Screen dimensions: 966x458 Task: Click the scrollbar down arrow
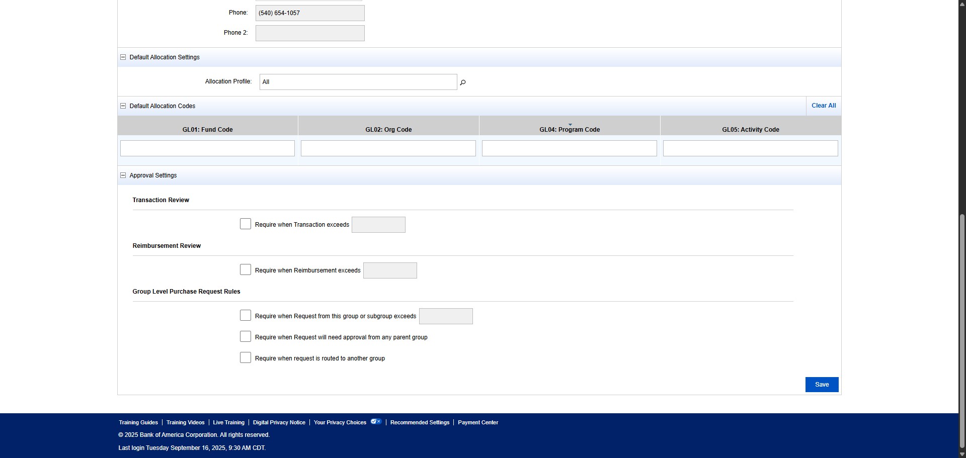coord(960,453)
